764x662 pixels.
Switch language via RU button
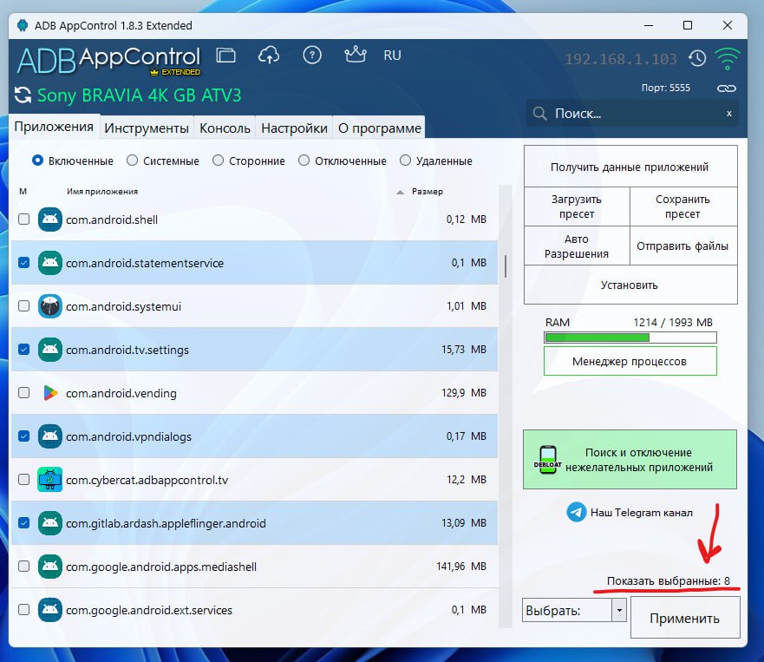coord(392,56)
